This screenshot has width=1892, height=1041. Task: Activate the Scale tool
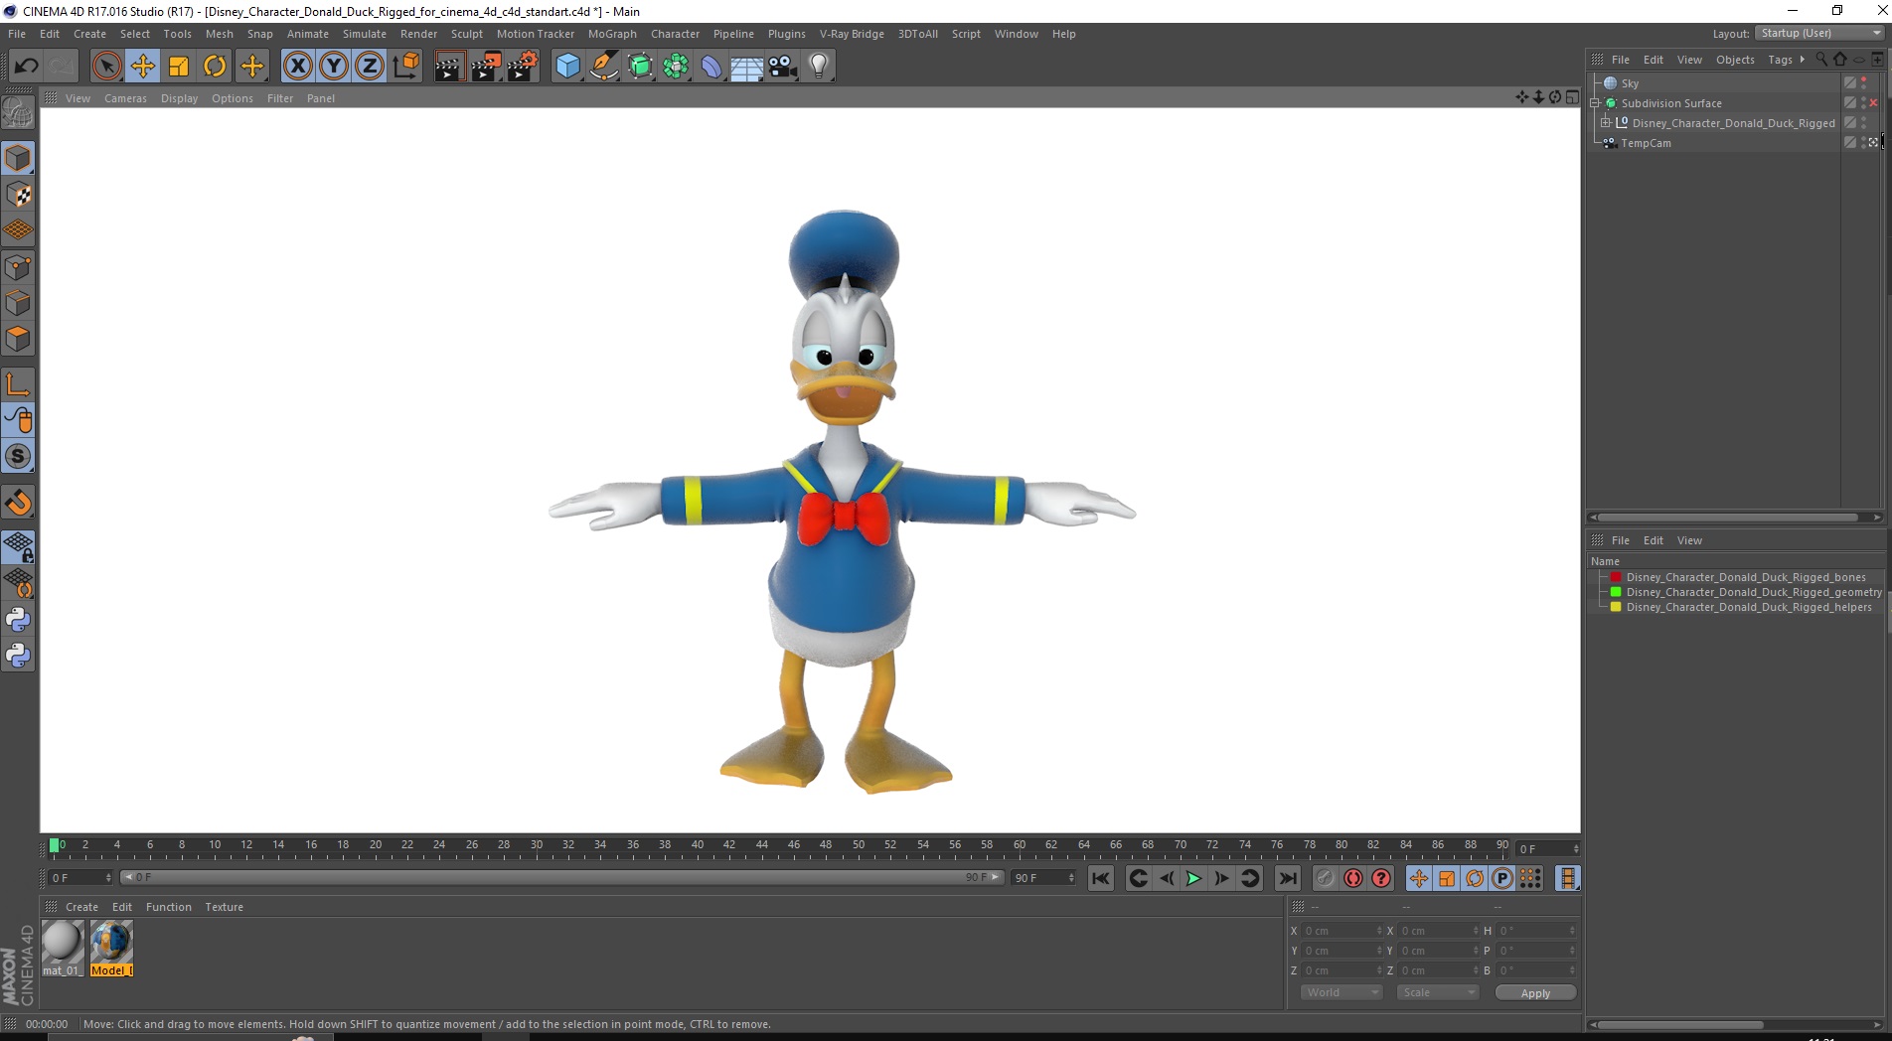[x=179, y=67]
